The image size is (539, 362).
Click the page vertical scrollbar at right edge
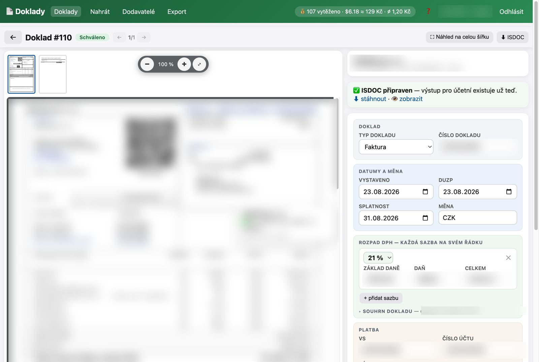(x=536, y=116)
